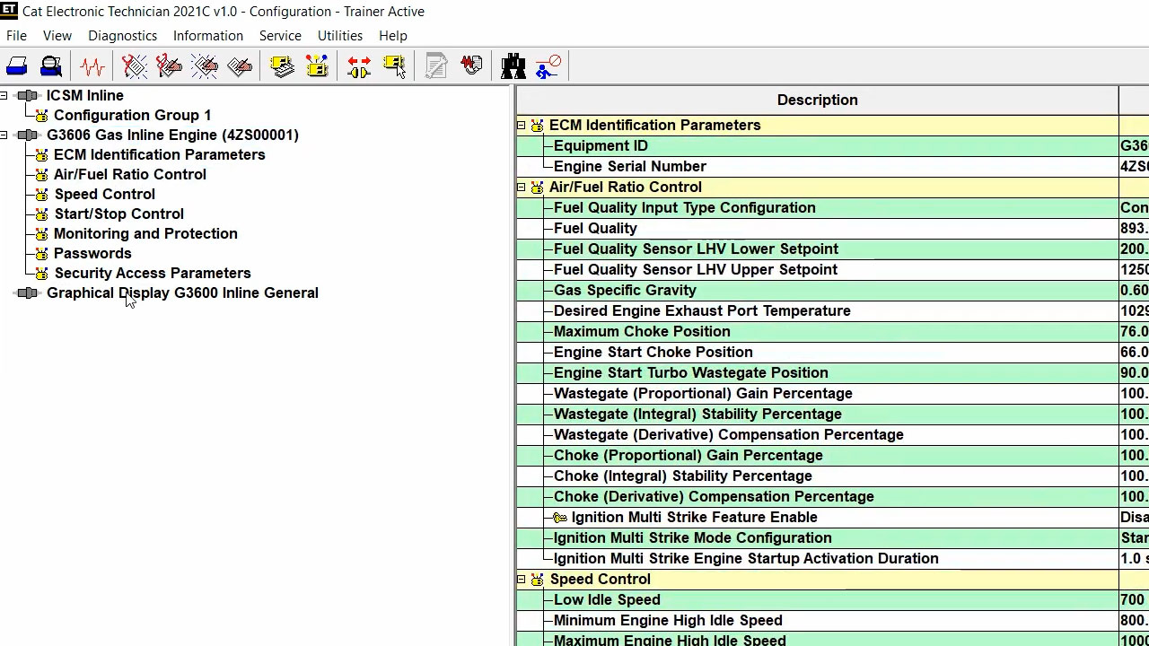Select the Gas Specific Gravity parameter row
This screenshot has width=1149, height=646.
tap(625, 291)
